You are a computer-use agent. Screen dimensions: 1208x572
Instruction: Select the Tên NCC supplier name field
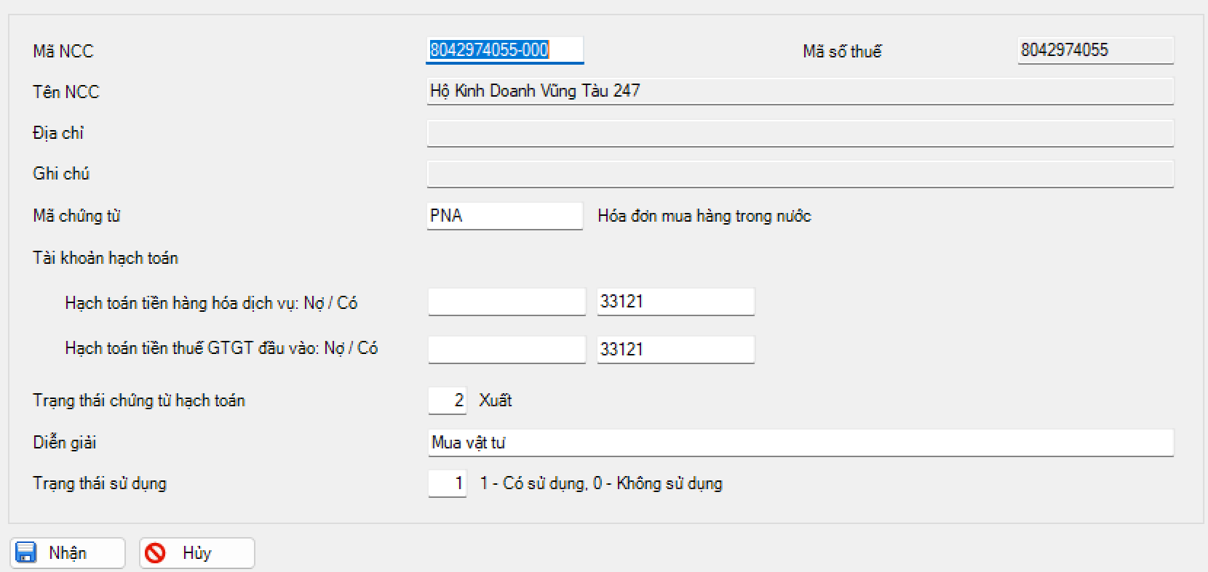tap(799, 91)
